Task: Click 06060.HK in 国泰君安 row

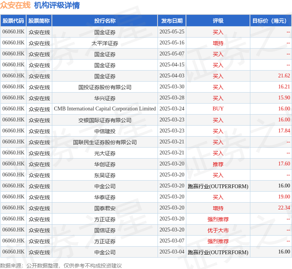Action: coord(13,208)
